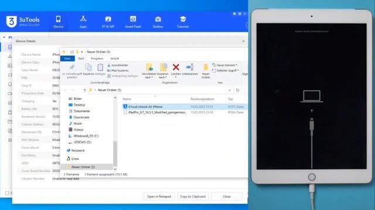
Task: Collapse the device tree arrow in 3uTools sidebar
Action: [4, 37]
